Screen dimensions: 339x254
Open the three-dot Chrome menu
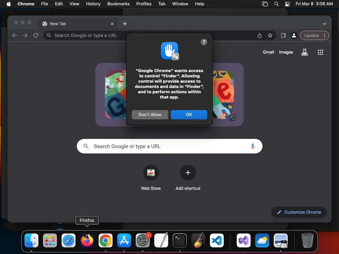coord(324,35)
